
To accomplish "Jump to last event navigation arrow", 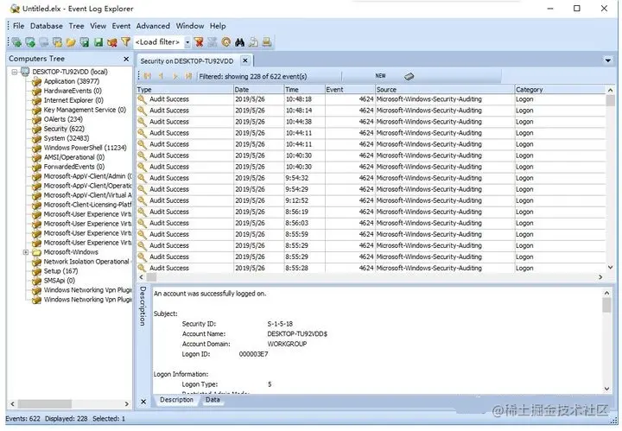I will pos(188,76).
